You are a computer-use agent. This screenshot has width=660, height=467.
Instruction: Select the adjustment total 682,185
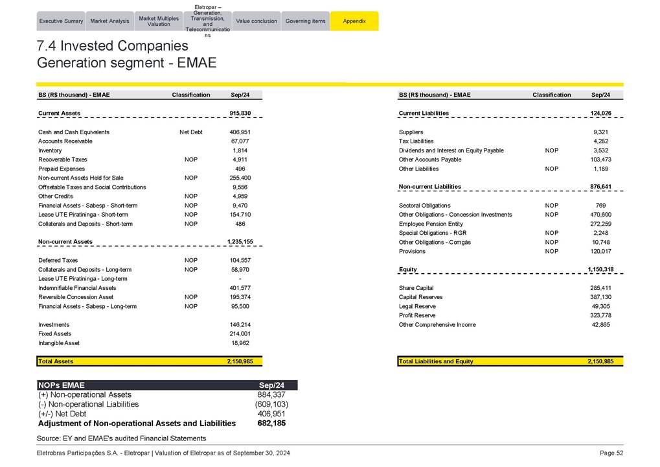272,424
